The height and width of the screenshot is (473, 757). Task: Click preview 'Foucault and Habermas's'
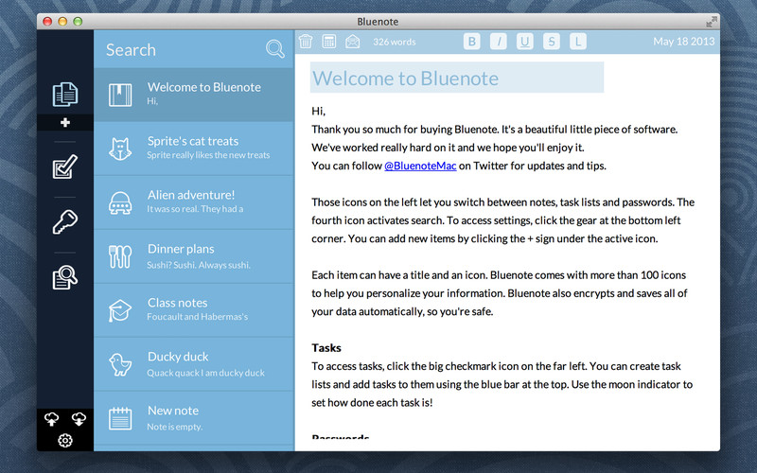click(198, 317)
